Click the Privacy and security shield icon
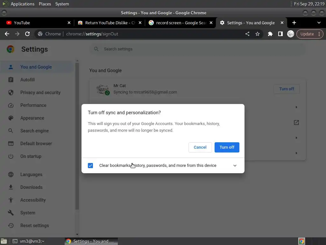 pyautogui.click(x=11, y=93)
